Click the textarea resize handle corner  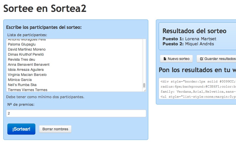click(145, 90)
